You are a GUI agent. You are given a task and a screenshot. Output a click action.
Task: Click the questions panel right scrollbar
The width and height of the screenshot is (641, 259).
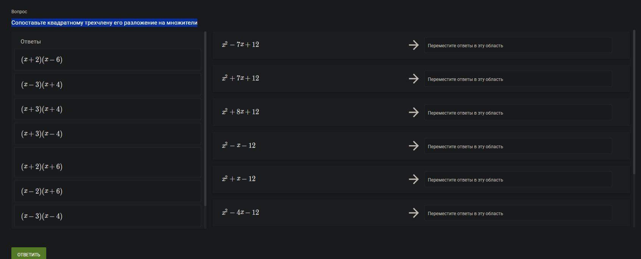pos(634,102)
